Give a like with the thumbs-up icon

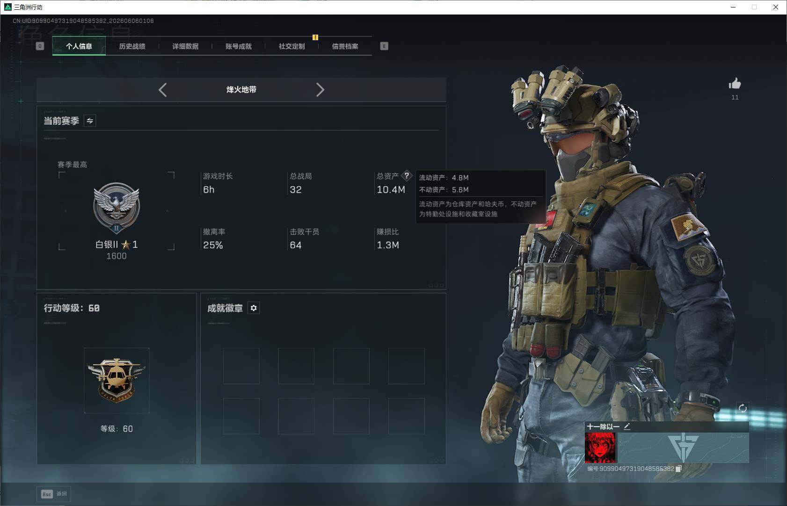[x=735, y=84]
